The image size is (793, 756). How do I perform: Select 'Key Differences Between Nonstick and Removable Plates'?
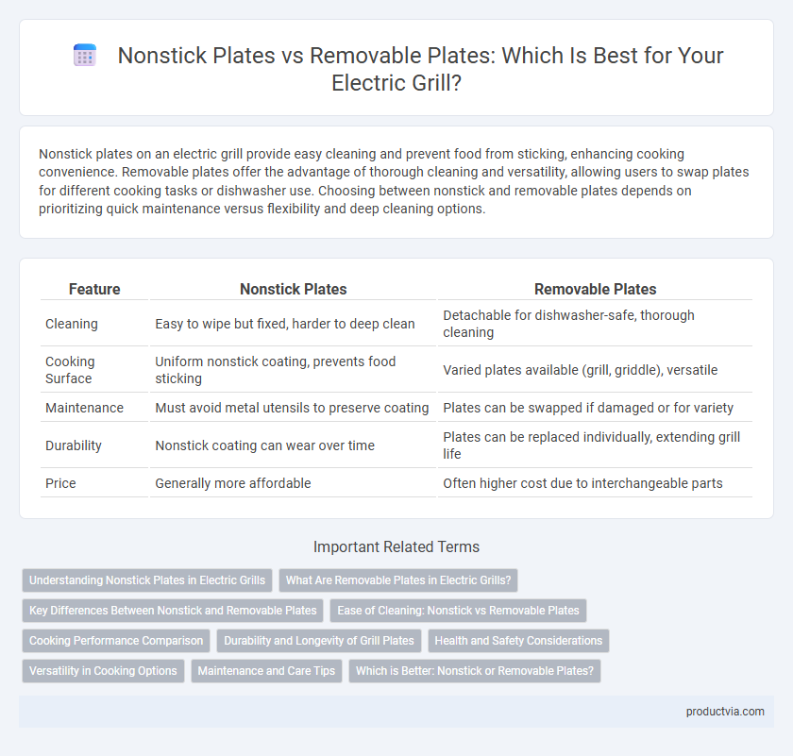point(173,611)
